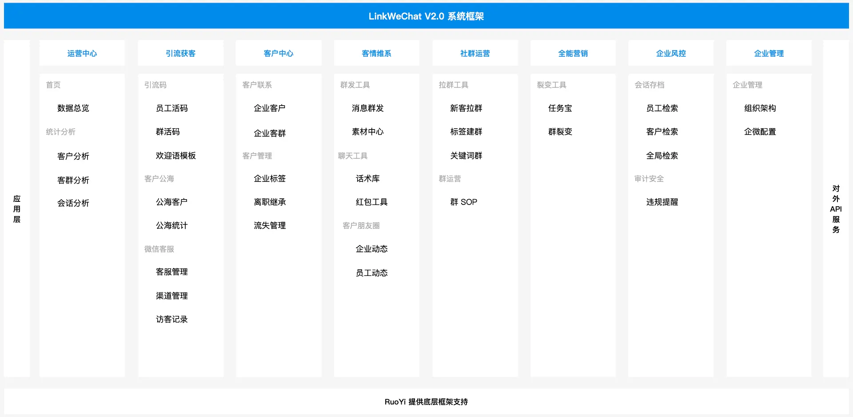853x417 pixels.
Task: Open the 全局检索 entry
Action: click(x=662, y=156)
